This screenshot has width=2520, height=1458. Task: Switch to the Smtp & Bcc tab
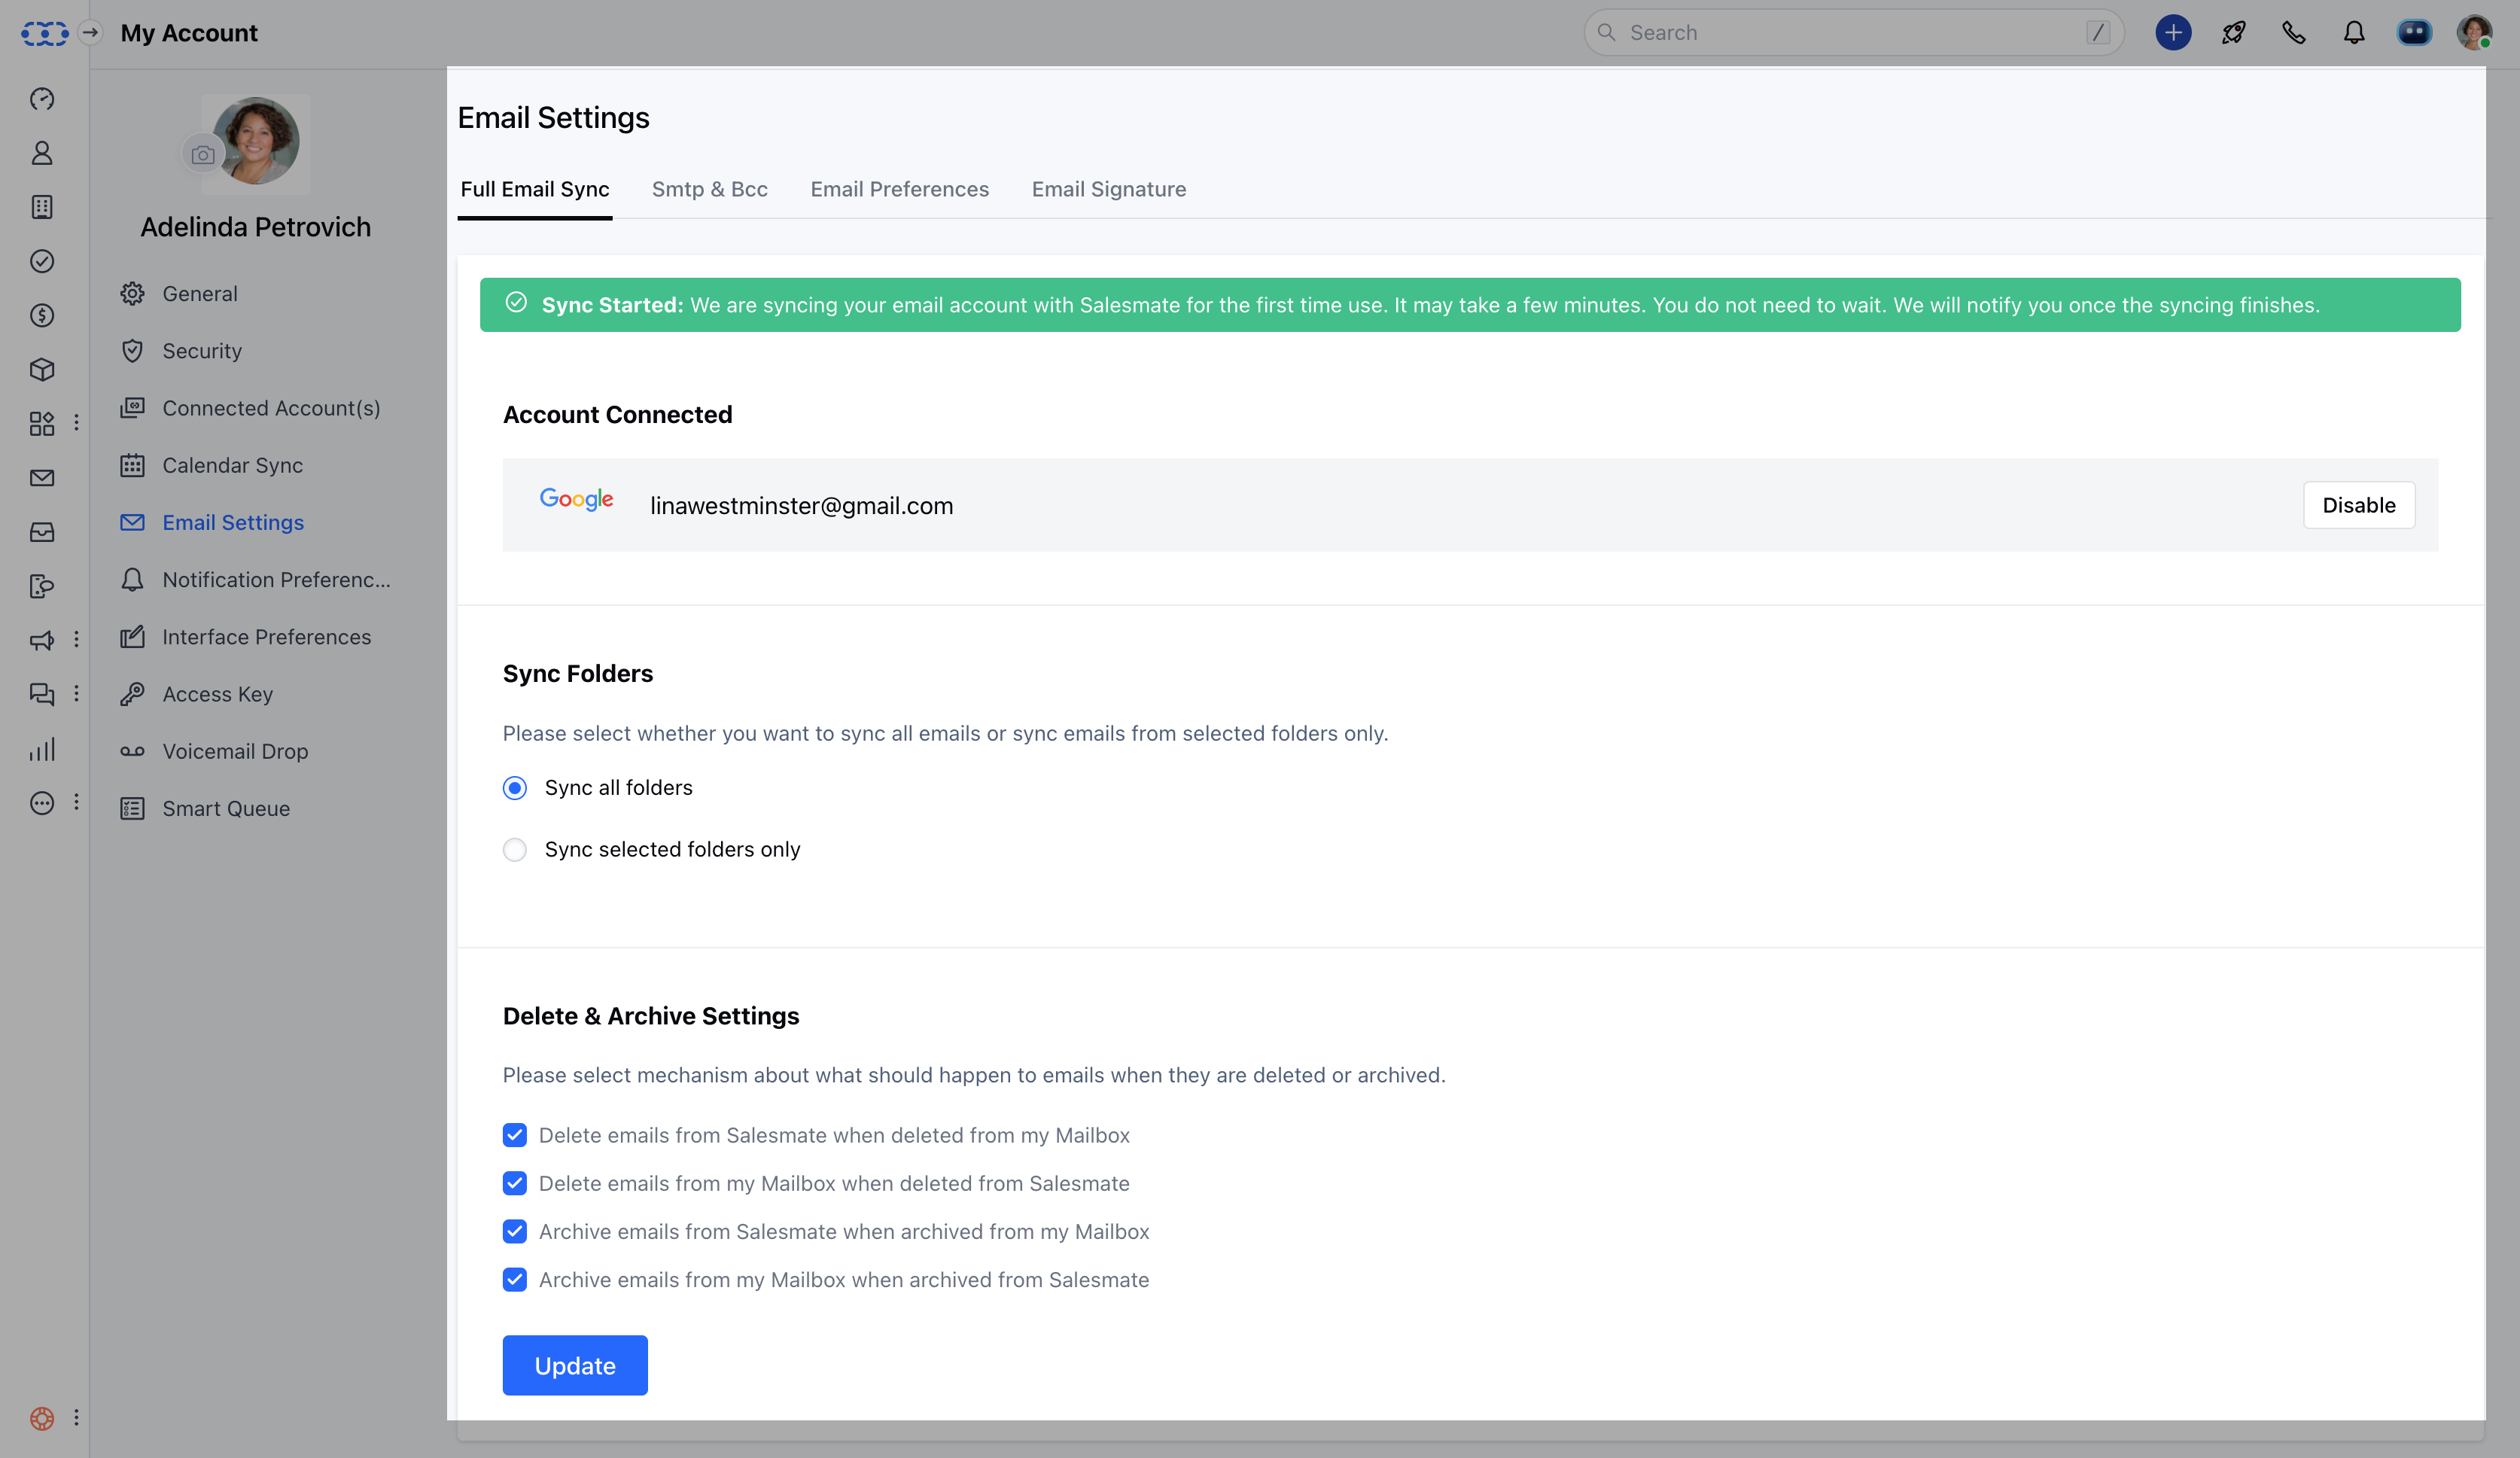point(709,189)
